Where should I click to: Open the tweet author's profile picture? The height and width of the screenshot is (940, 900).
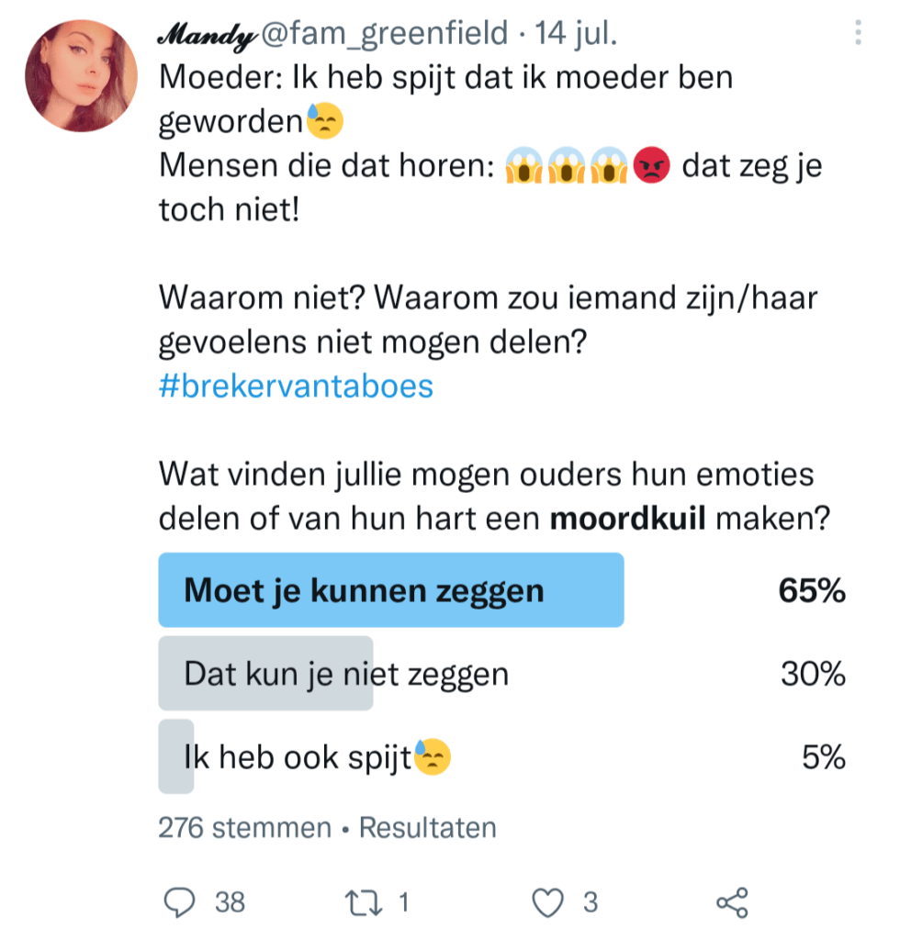pyautogui.click(x=81, y=75)
